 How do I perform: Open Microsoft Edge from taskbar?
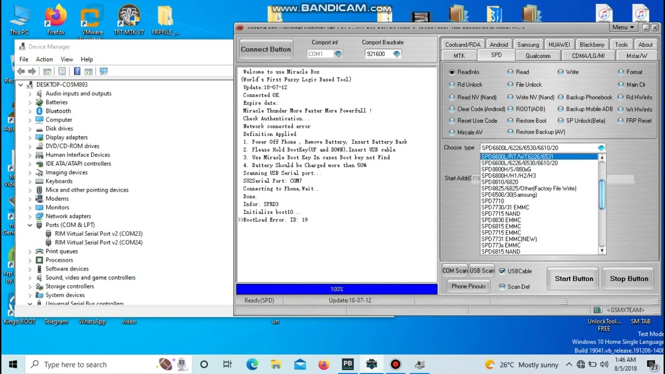[x=252, y=364]
